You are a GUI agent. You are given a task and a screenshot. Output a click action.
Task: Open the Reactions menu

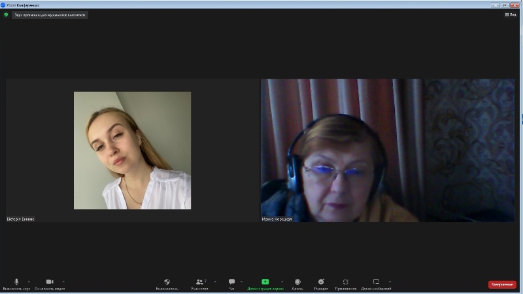pos(321,284)
